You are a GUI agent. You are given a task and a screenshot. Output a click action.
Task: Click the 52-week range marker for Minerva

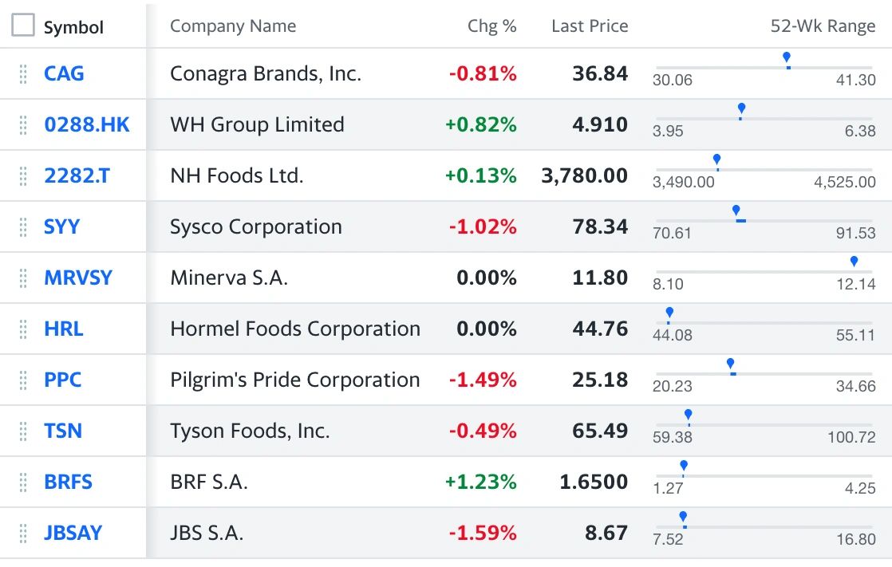(854, 262)
